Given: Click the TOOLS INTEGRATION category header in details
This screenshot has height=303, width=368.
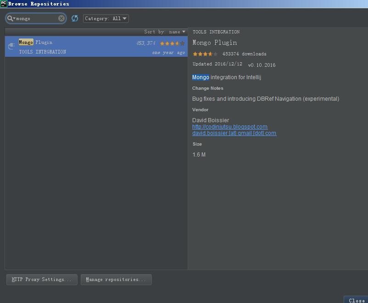Looking at the screenshot, I should point(216,32).
